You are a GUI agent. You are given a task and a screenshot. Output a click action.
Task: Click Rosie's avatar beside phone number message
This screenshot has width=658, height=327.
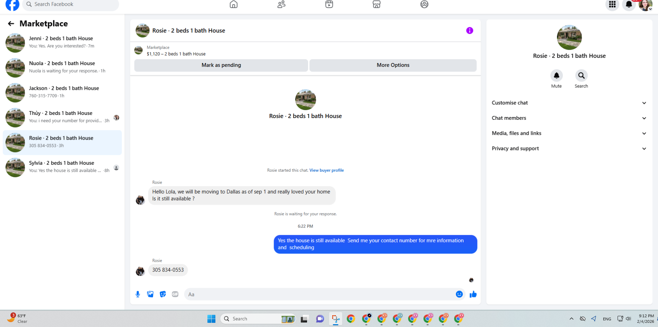(x=140, y=271)
